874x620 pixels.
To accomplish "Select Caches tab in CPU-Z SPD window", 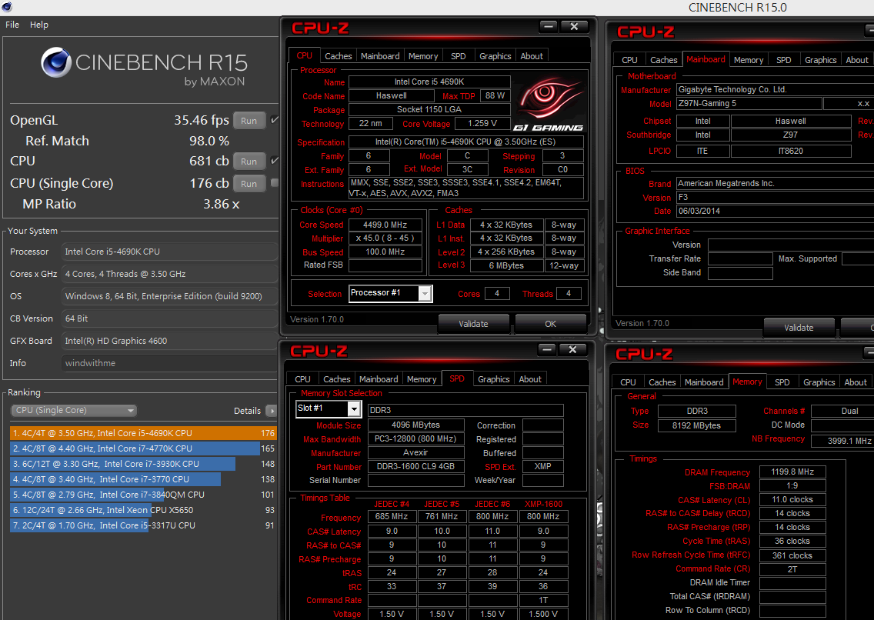I will [337, 378].
